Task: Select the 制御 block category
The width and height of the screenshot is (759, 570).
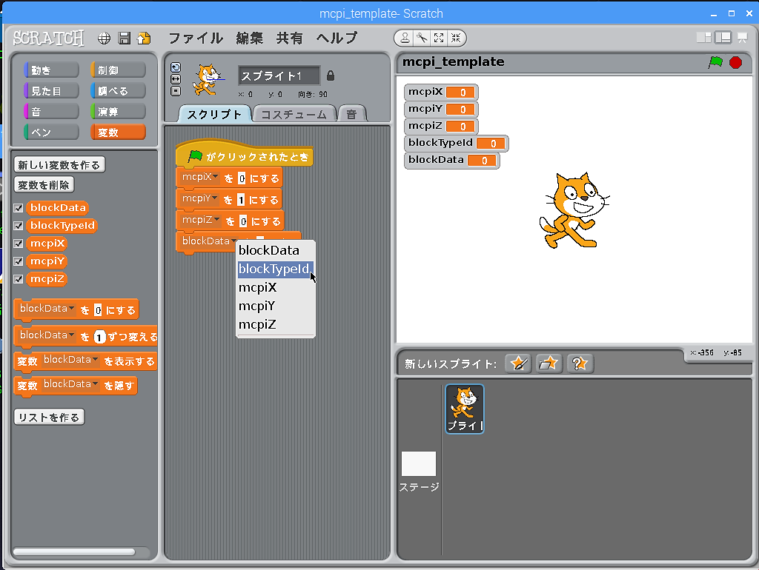Action: tap(118, 70)
